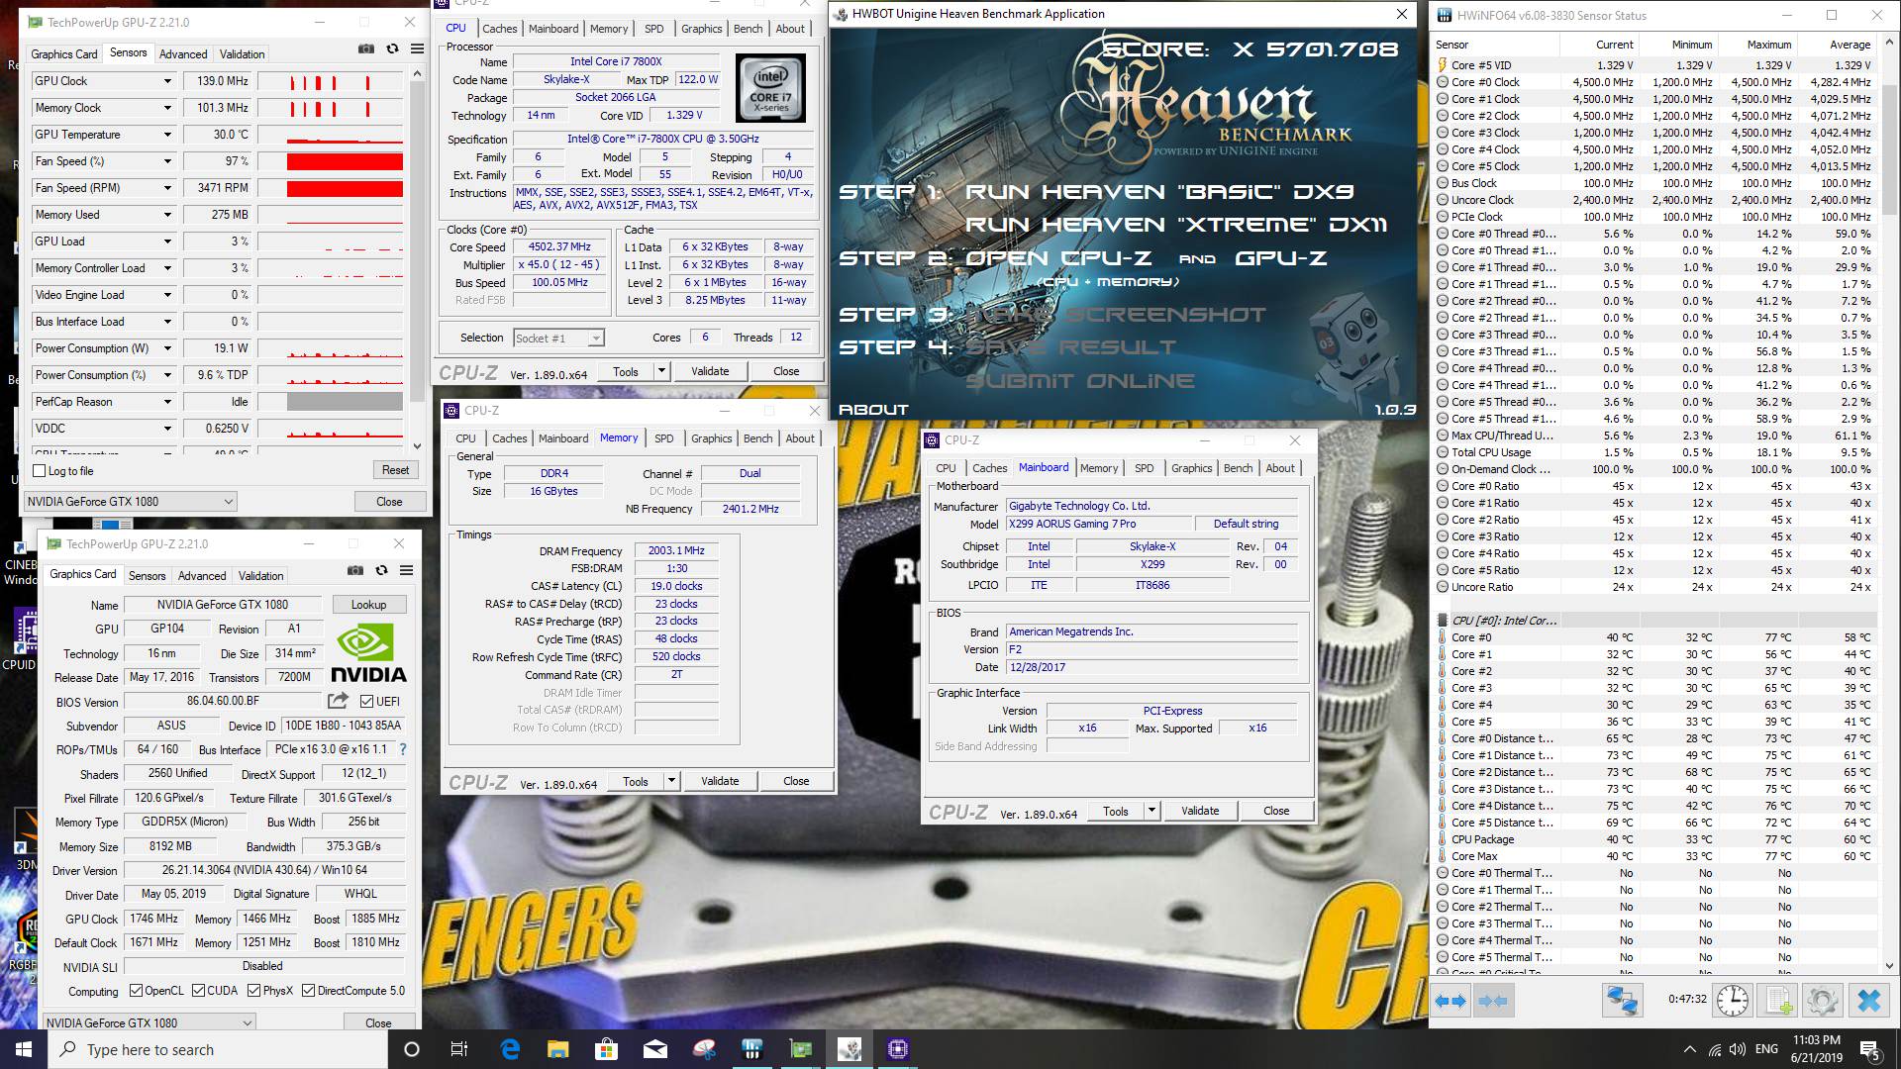Click Type here to search box
Screen dimensions: 1901x1069
[x=218, y=1049]
